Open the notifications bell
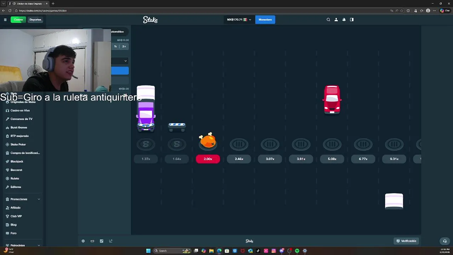Image resolution: width=453 pixels, height=255 pixels. point(344,19)
